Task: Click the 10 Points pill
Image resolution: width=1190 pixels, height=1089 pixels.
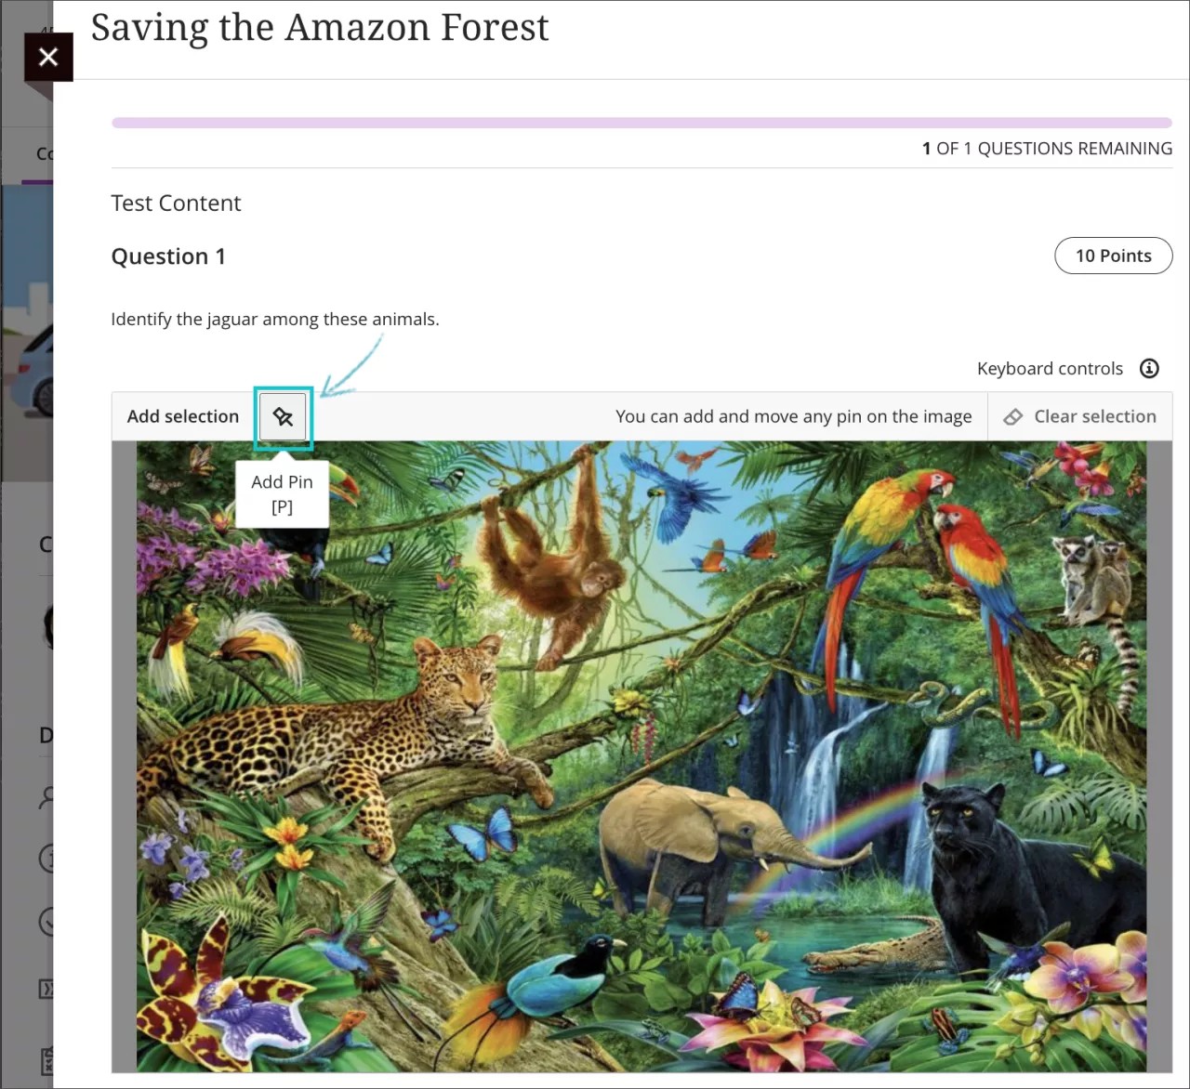Action: point(1113,256)
